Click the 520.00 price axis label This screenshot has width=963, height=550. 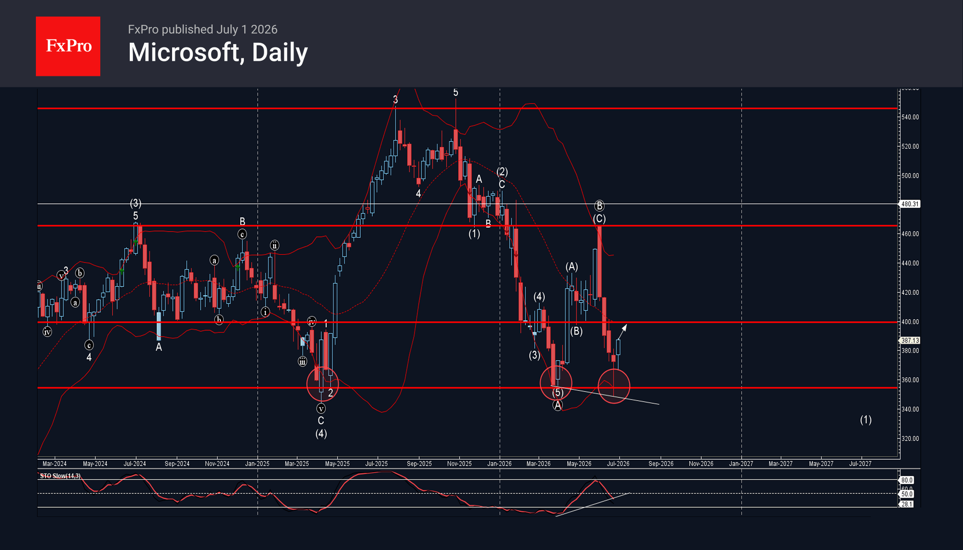click(910, 146)
